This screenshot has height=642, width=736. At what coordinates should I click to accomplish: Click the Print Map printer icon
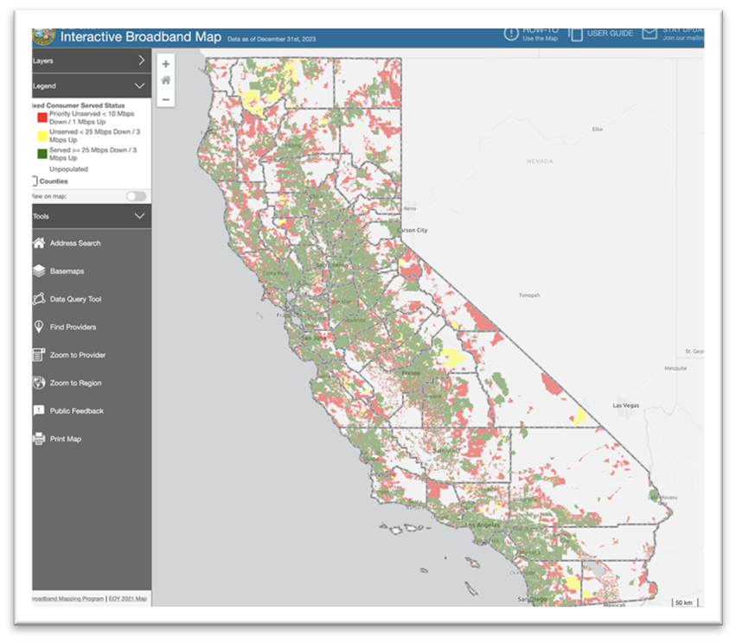point(39,439)
